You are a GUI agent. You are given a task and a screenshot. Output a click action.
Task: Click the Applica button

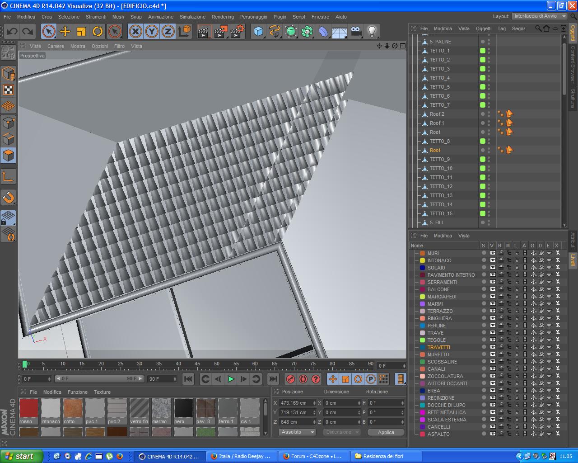point(386,432)
